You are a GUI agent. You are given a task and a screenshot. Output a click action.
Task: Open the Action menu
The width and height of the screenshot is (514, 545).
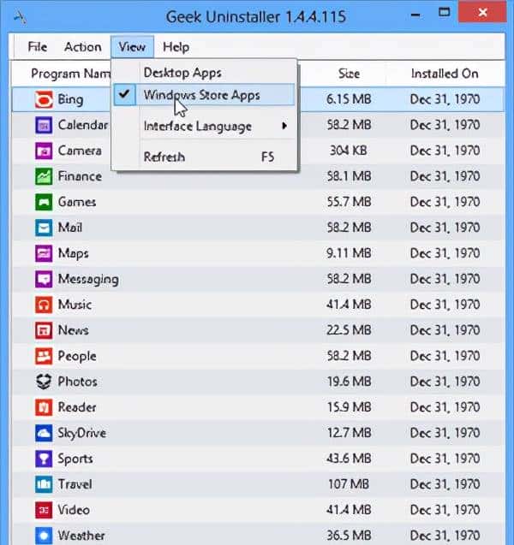(82, 46)
